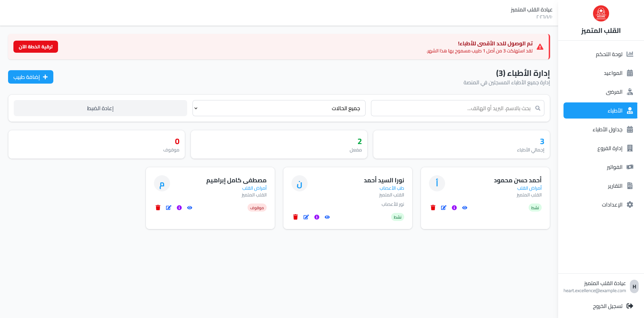Click the إضافة طبيب add doctor button
Image resolution: width=644 pixels, height=318 pixels.
(31, 77)
